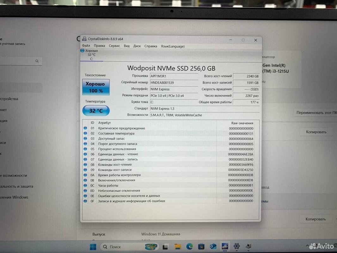
Task: Click the CrystalDiskInfo taskbar icon
Action: [225, 246]
